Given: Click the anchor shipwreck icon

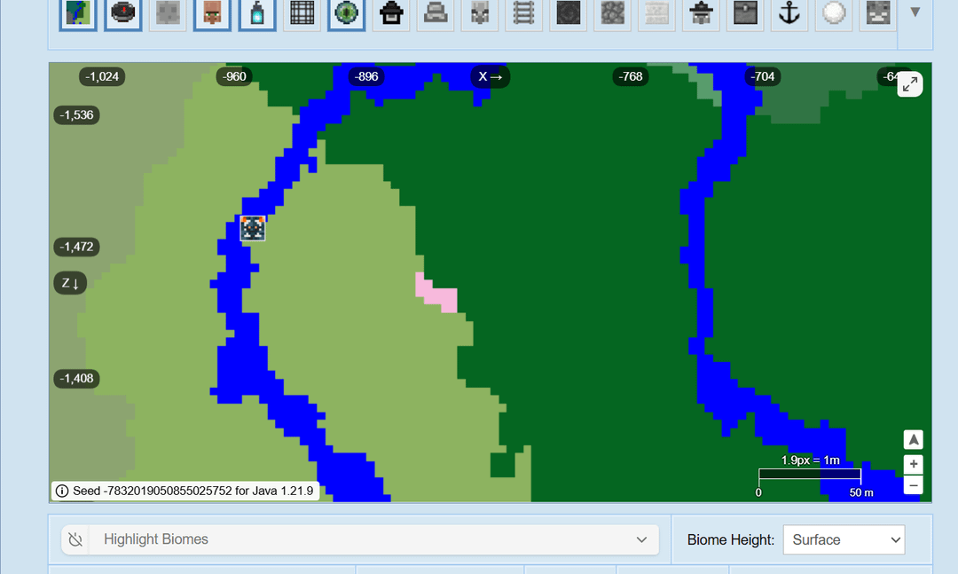Looking at the screenshot, I should (789, 12).
